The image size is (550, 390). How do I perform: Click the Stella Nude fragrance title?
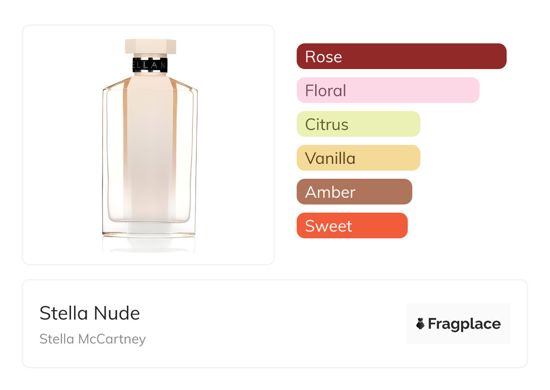click(90, 313)
